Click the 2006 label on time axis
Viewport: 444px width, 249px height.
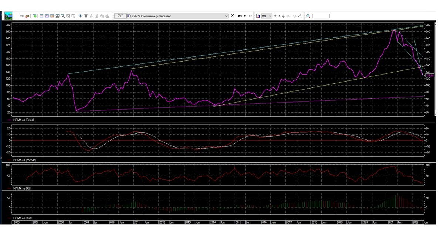[x=16, y=222]
